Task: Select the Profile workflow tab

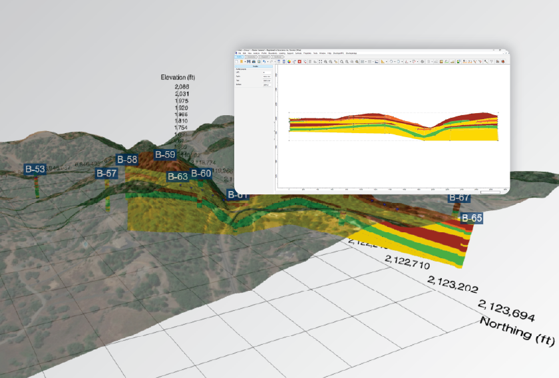Action: [239, 57]
